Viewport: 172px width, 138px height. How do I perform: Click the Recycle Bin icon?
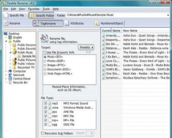coord(10,82)
